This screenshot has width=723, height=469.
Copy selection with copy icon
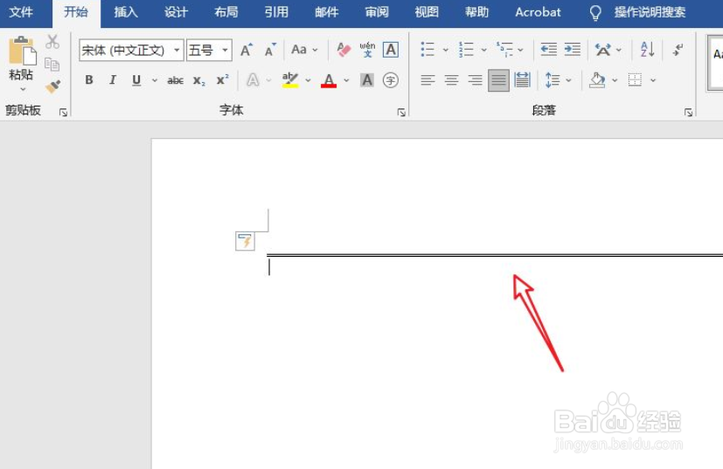[x=52, y=64]
